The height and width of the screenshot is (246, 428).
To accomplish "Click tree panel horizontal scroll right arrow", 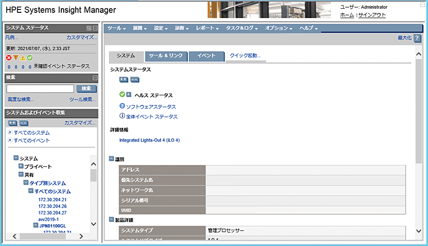I will pyautogui.click(x=81, y=236).
